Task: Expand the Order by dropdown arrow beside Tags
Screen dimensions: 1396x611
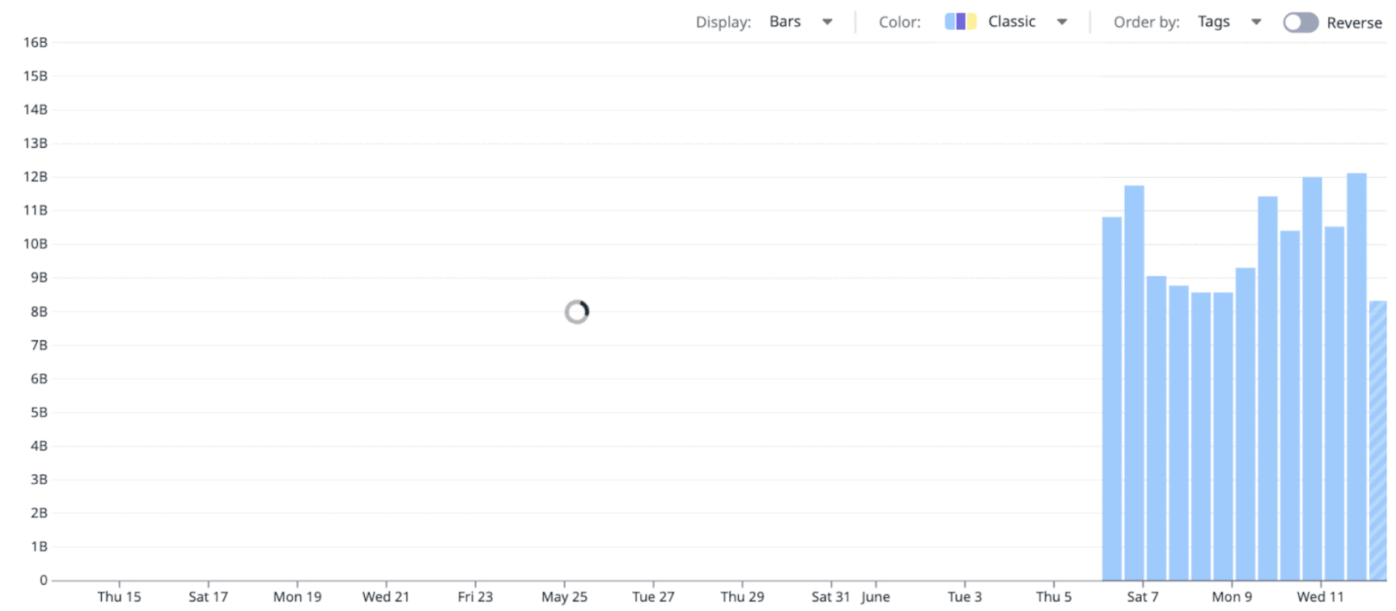Action: pos(1256,22)
